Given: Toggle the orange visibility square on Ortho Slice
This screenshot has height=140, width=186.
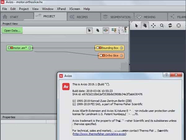Looking at the screenshot, I should [x=104, y=55].
